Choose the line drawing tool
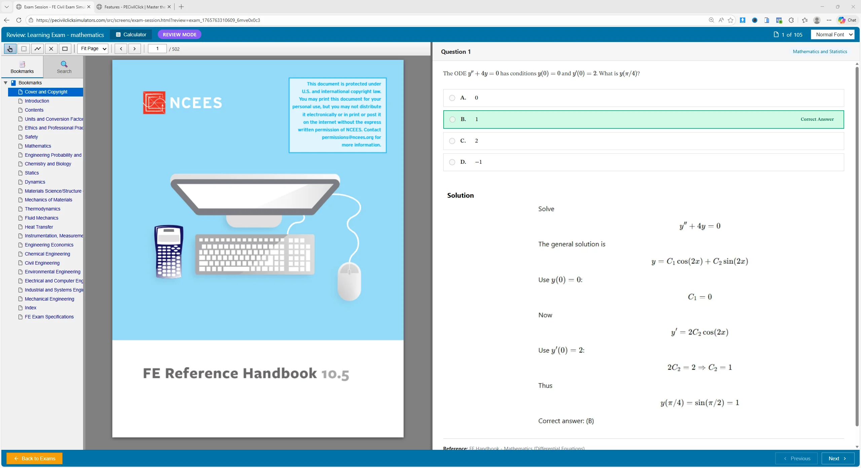Image resolution: width=861 pixels, height=468 pixels. [38, 49]
